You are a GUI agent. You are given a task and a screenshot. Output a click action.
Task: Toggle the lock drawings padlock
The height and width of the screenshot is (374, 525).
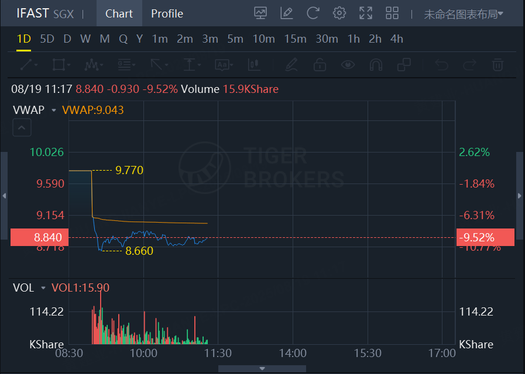[320, 64]
